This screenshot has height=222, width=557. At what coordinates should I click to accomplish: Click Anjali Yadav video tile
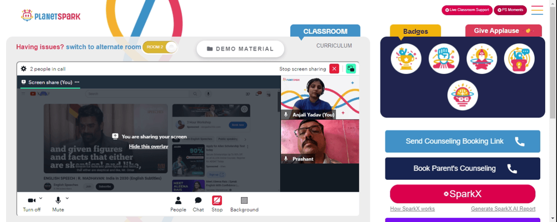point(320,97)
